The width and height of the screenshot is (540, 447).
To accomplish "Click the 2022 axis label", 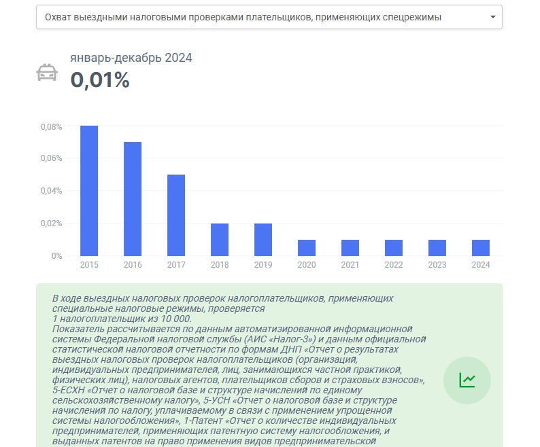I will tap(394, 265).
